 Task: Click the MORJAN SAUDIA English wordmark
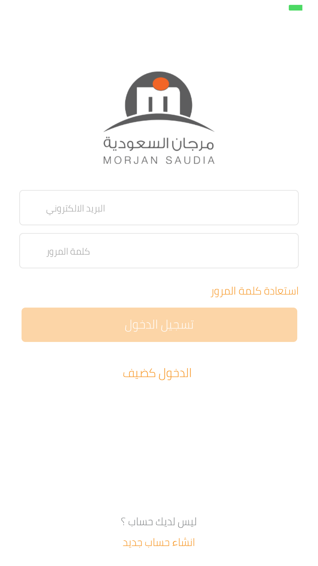[159, 160]
